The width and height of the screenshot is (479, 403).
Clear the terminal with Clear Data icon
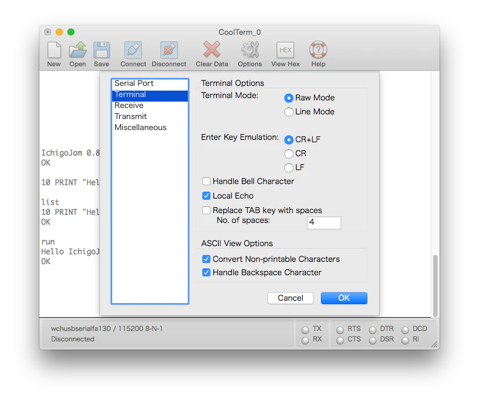[212, 49]
